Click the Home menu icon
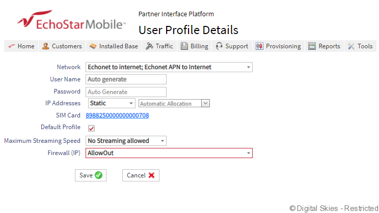The height and width of the screenshot is (213, 379). pyautogui.click(x=11, y=46)
